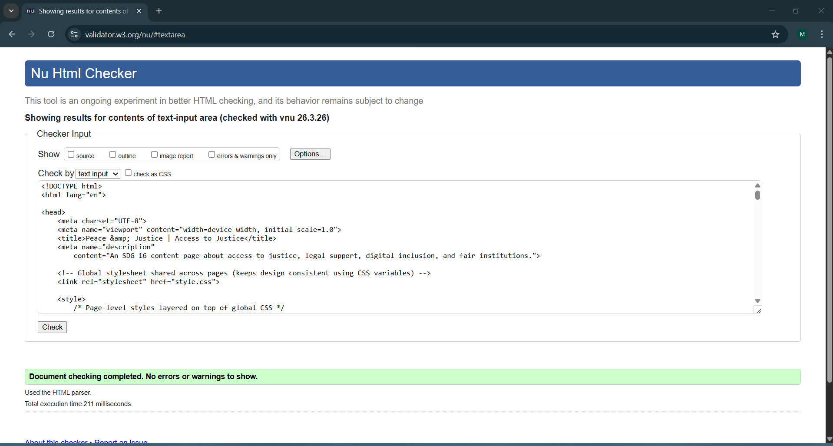
Task: Enable the source checkbox
Action: [71, 154]
